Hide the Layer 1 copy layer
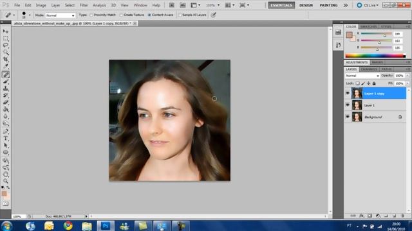 point(348,93)
